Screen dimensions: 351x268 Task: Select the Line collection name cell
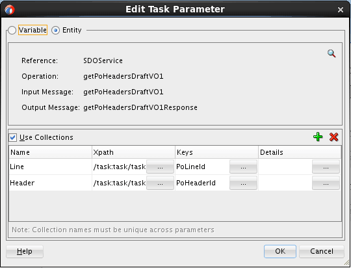51,167
